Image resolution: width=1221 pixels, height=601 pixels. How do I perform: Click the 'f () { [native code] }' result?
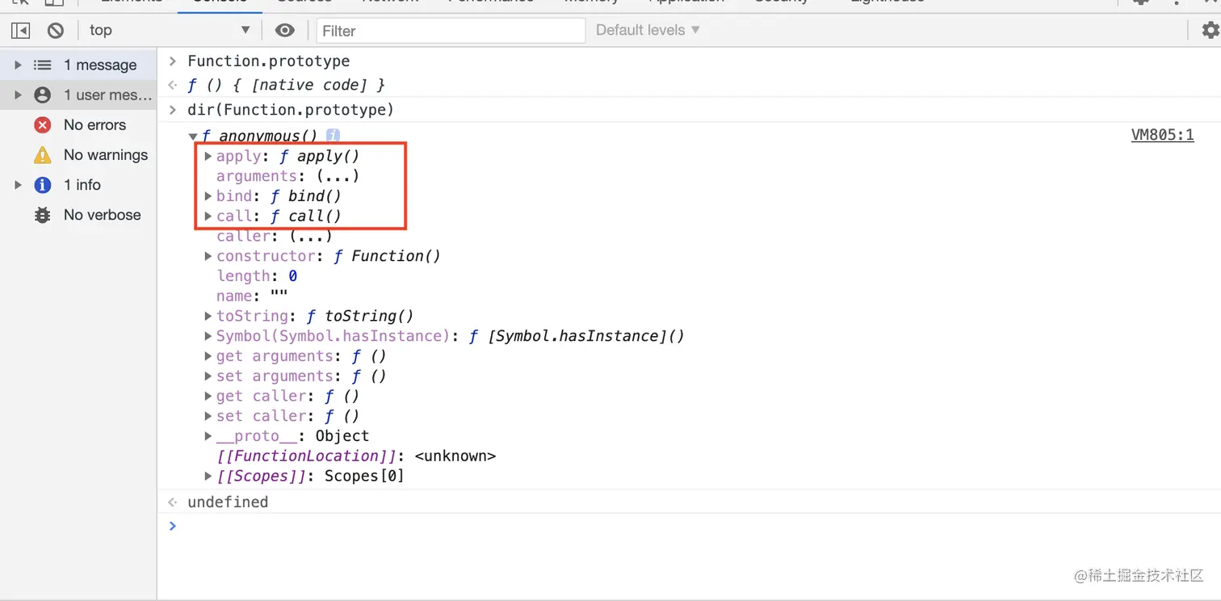point(287,85)
